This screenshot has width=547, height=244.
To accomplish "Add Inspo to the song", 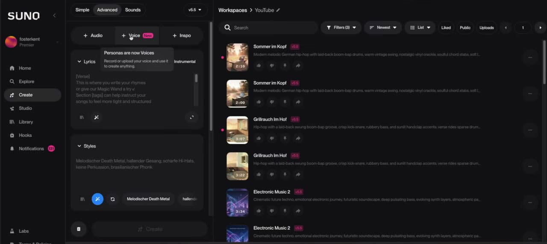I will (182, 35).
